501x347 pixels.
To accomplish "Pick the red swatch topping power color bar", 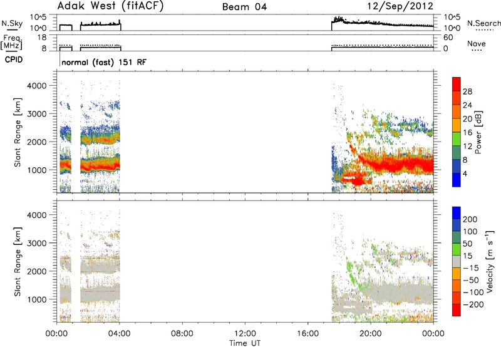I will point(457,84).
